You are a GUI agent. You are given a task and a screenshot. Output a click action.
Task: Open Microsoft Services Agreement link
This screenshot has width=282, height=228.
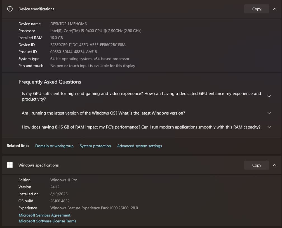coord(44,215)
